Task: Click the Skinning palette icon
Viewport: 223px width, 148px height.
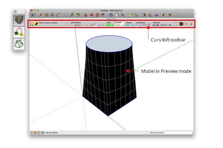Action: (x=19, y=44)
